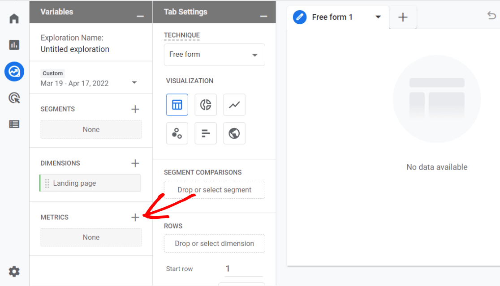The image size is (500, 286).
Task: Add a metric using the plus button
Action: pos(135,218)
